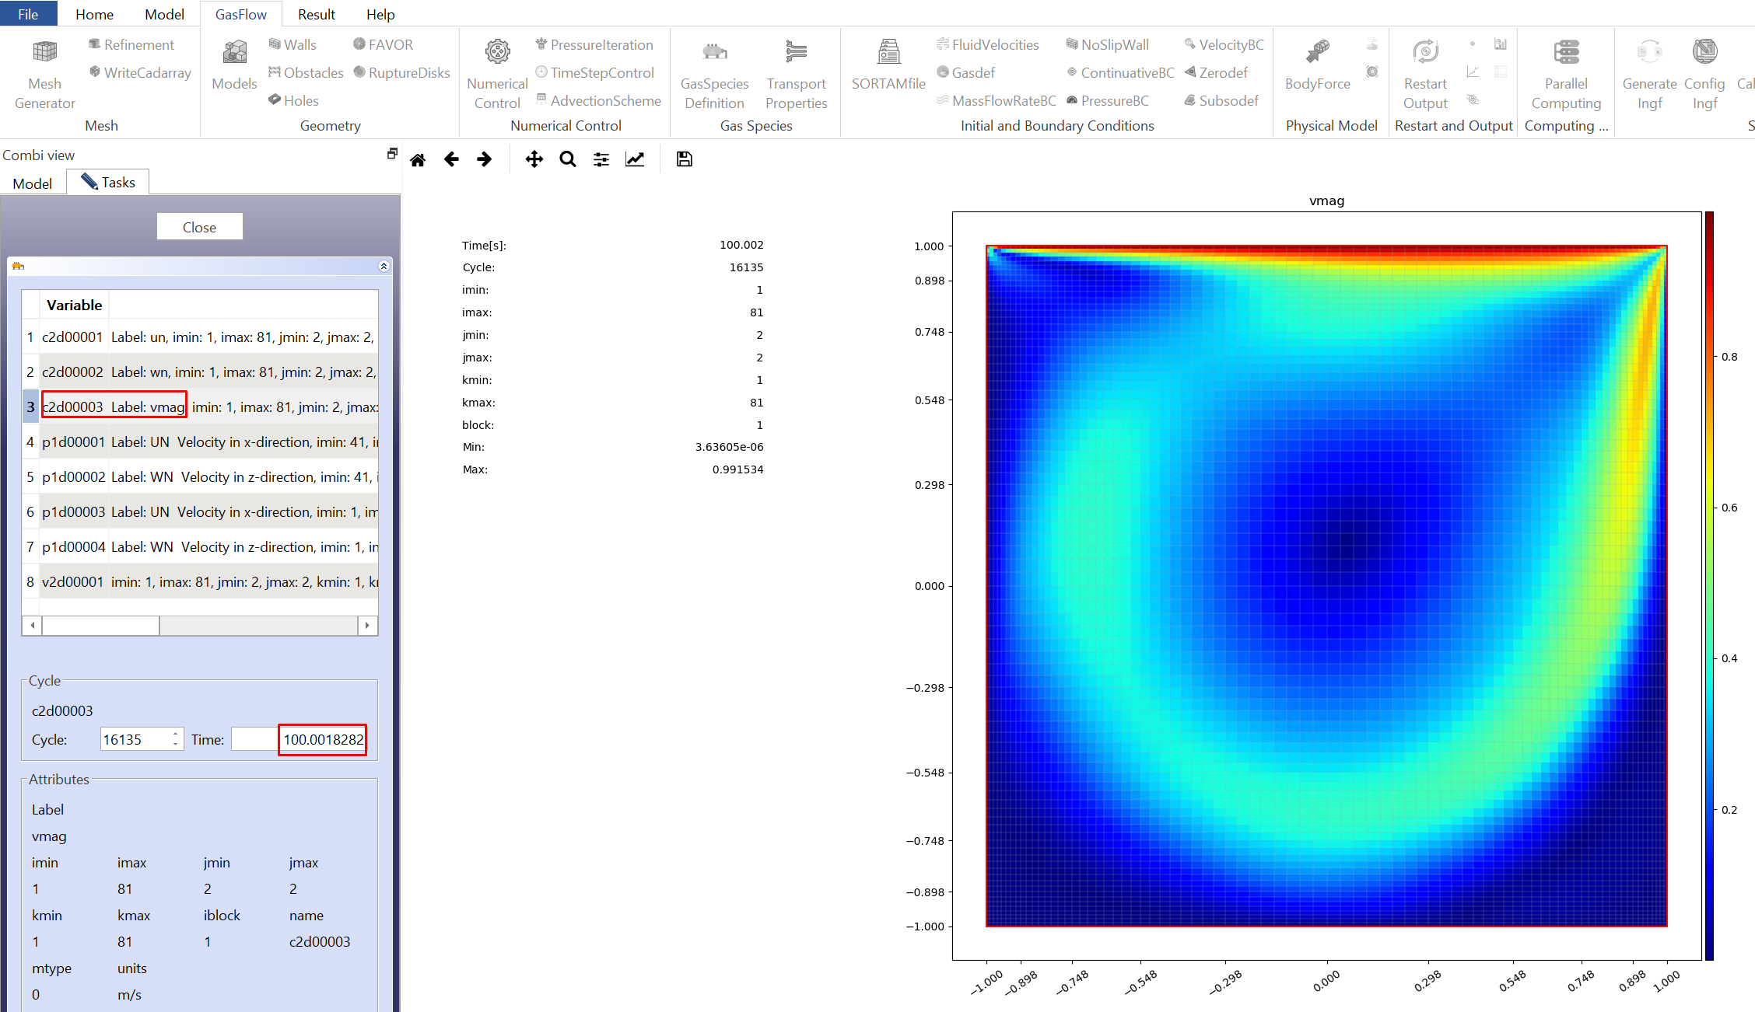Click the save figure floppy icon
1755x1012 pixels.
[685, 159]
